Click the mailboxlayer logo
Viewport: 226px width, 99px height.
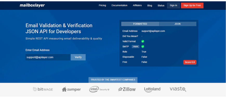pyautogui.click(x=32, y=5)
